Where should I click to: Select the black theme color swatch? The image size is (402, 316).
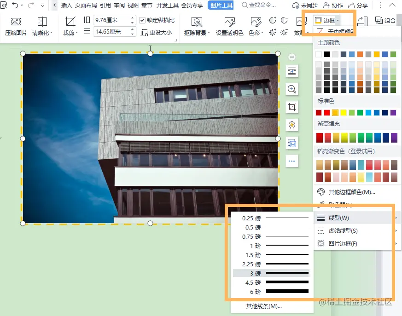click(327, 54)
